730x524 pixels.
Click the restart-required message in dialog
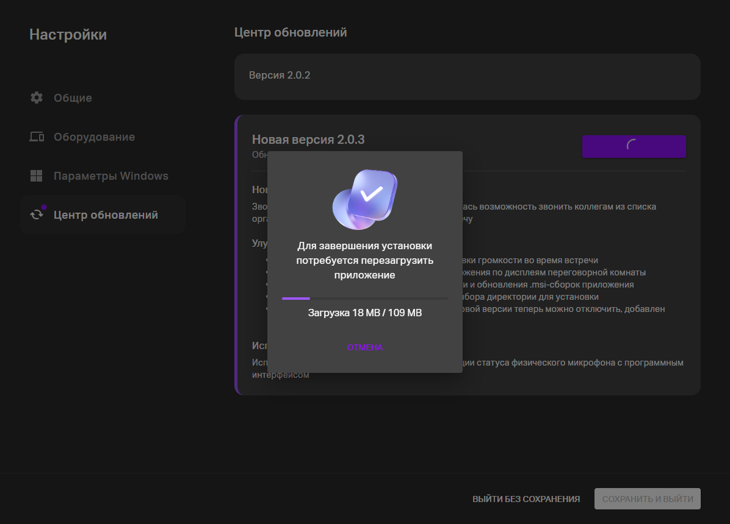(364, 261)
